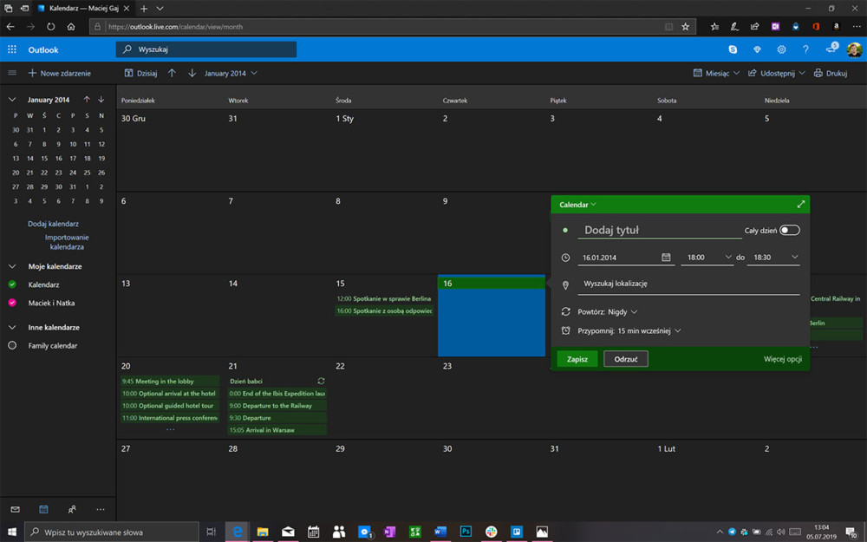Open more modules ellipsis at sidebar bottom
The image size is (867, 542).
pos(100,509)
